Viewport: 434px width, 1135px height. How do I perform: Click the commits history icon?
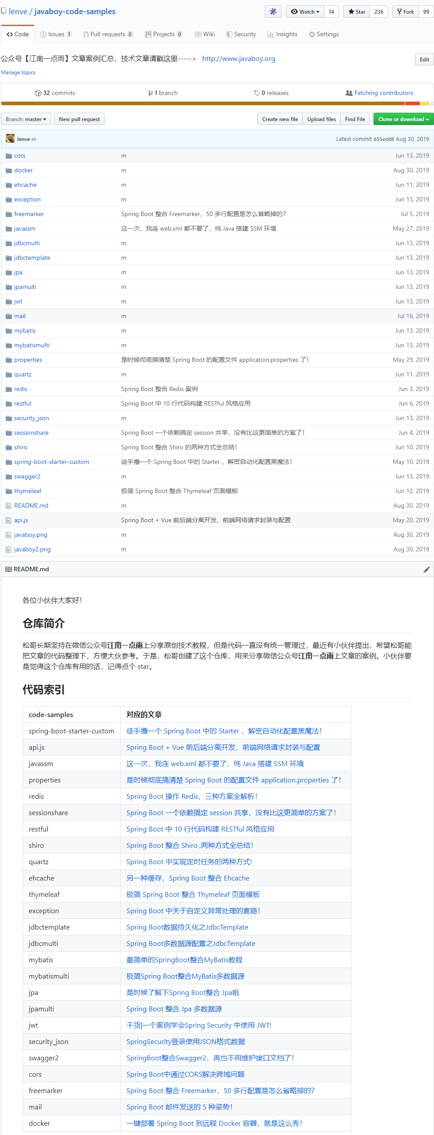point(38,93)
